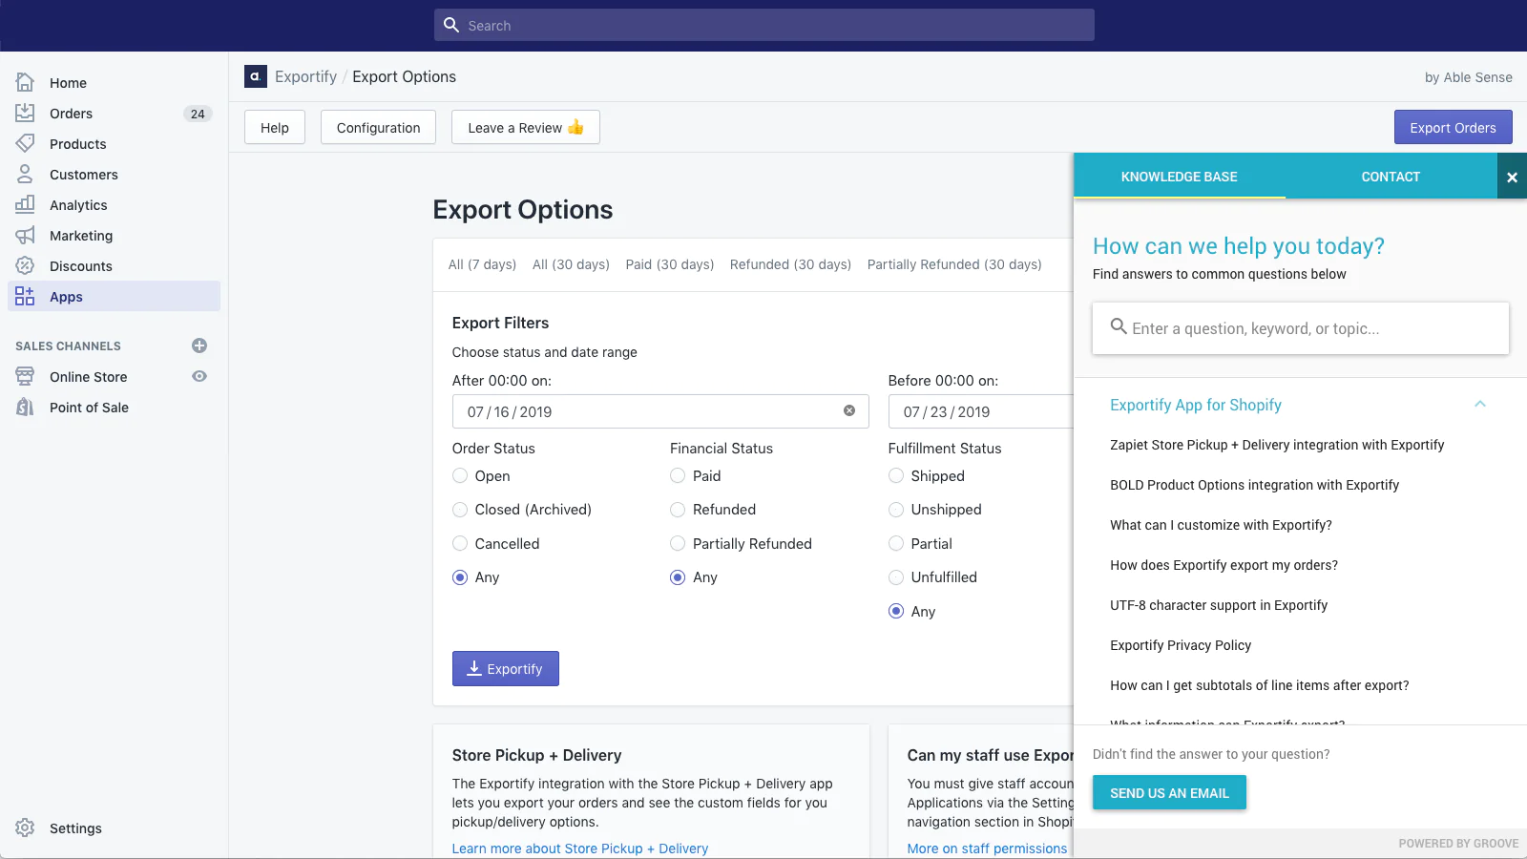Open Zapiet Store Pickup + Delivery integration article
The height and width of the screenshot is (859, 1527).
(1277, 445)
